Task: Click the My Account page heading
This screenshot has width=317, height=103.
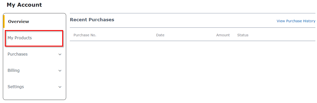Action: coord(24,5)
